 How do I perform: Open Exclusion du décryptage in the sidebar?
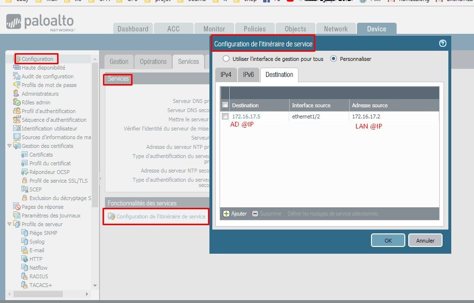pos(60,198)
